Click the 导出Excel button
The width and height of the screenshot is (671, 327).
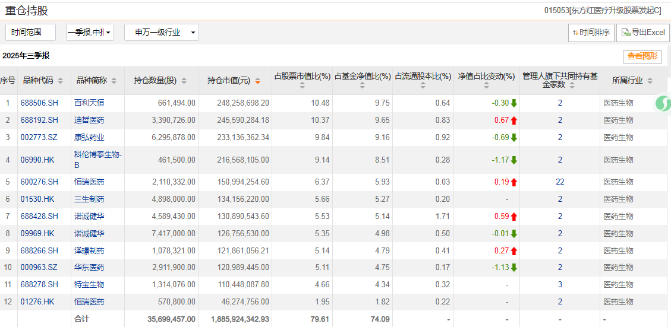(642, 33)
